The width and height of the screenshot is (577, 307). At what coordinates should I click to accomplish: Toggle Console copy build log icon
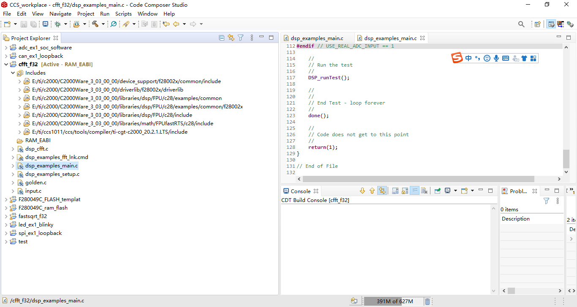(395, 191)
